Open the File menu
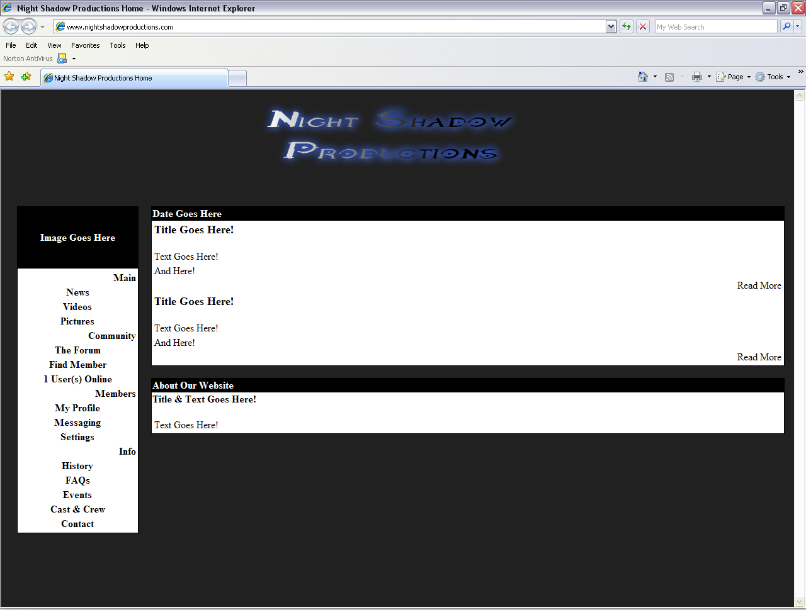This screenshot has width=806, height=610. tap(11, 45)
